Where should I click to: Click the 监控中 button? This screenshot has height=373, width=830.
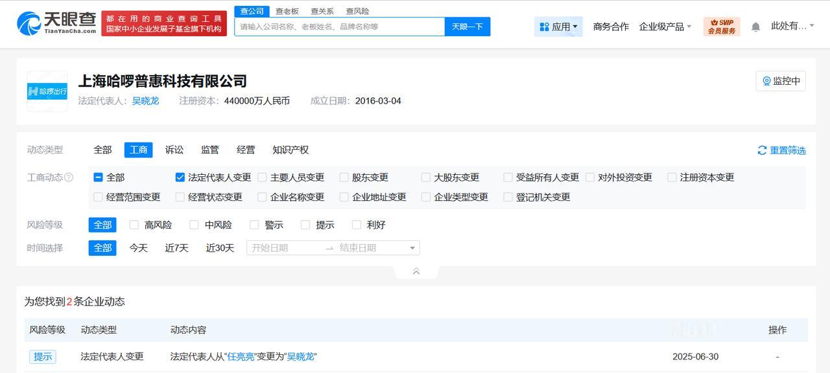coord(781,81)
